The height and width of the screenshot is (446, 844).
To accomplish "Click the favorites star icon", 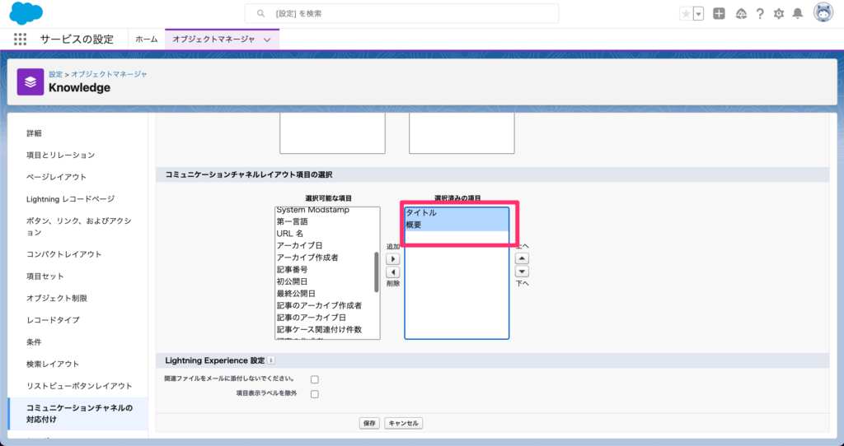I will 687,14.
